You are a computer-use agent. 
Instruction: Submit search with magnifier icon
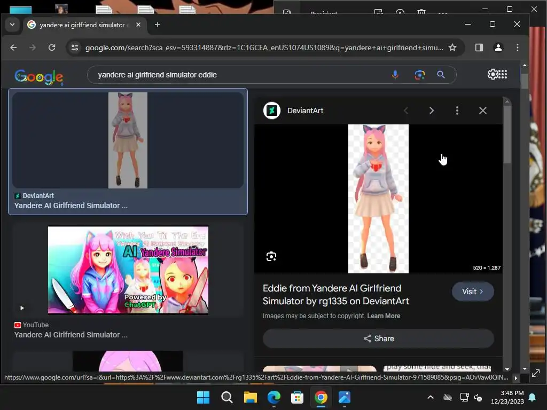point(441,75)
